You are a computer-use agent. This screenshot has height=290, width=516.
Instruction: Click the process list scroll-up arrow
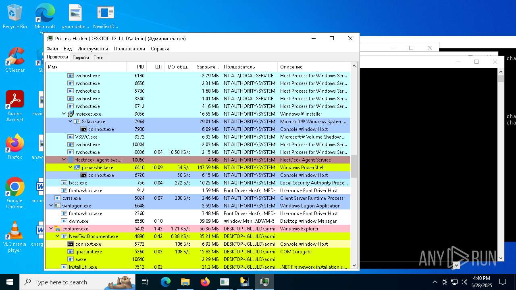pos(354,66)
